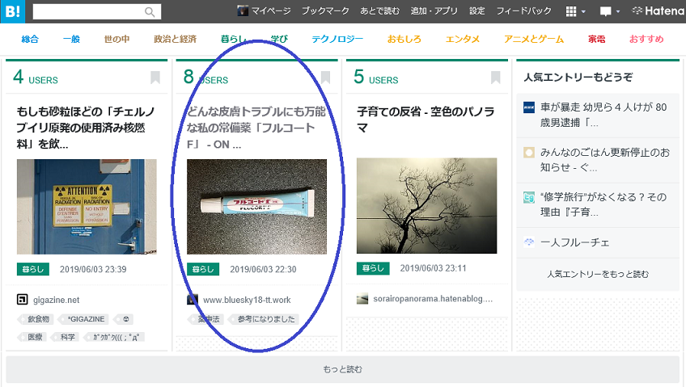Open the www.bluesky18-tt.work domain link

click(x=247, y=300)
